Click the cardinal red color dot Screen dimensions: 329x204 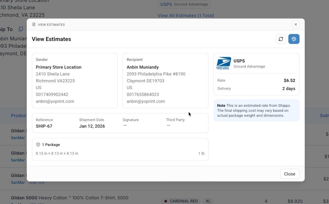pos(166,201)
